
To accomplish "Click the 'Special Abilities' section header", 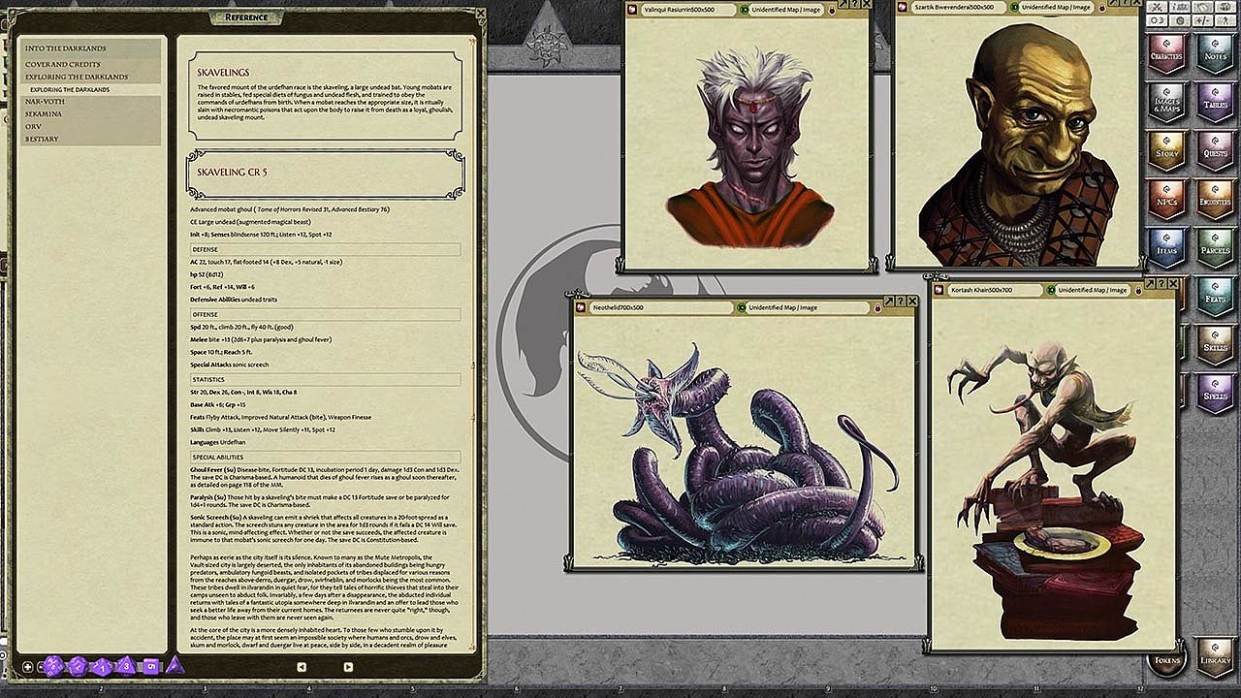I will click(x=325, y=456).
